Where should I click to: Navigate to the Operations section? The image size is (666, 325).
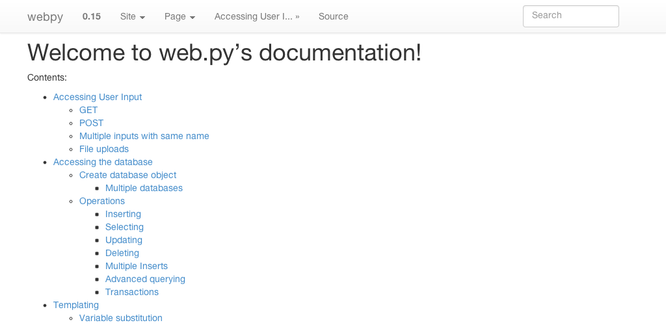102,201
